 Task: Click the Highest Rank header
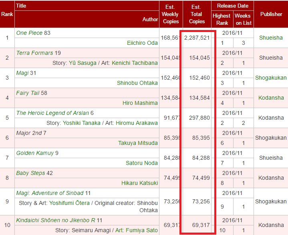tap(222, 19)
